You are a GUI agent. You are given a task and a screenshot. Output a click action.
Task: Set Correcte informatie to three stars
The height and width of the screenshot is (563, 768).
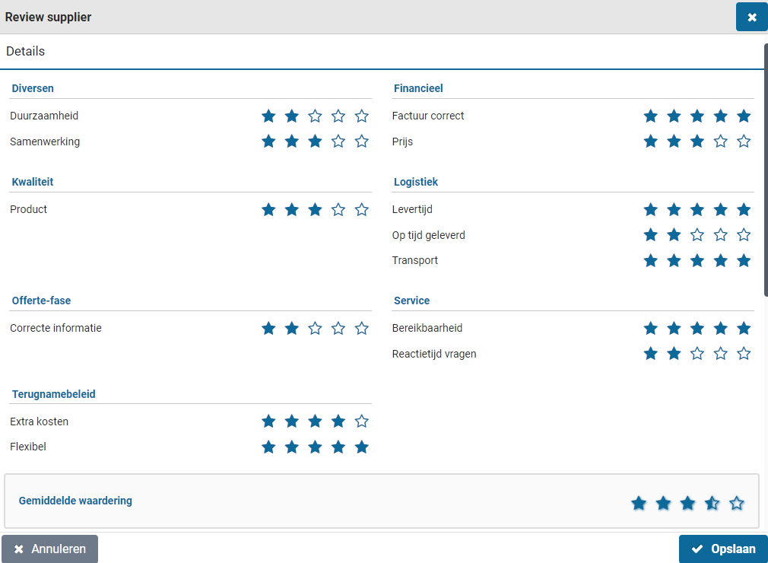click(315, 329)
